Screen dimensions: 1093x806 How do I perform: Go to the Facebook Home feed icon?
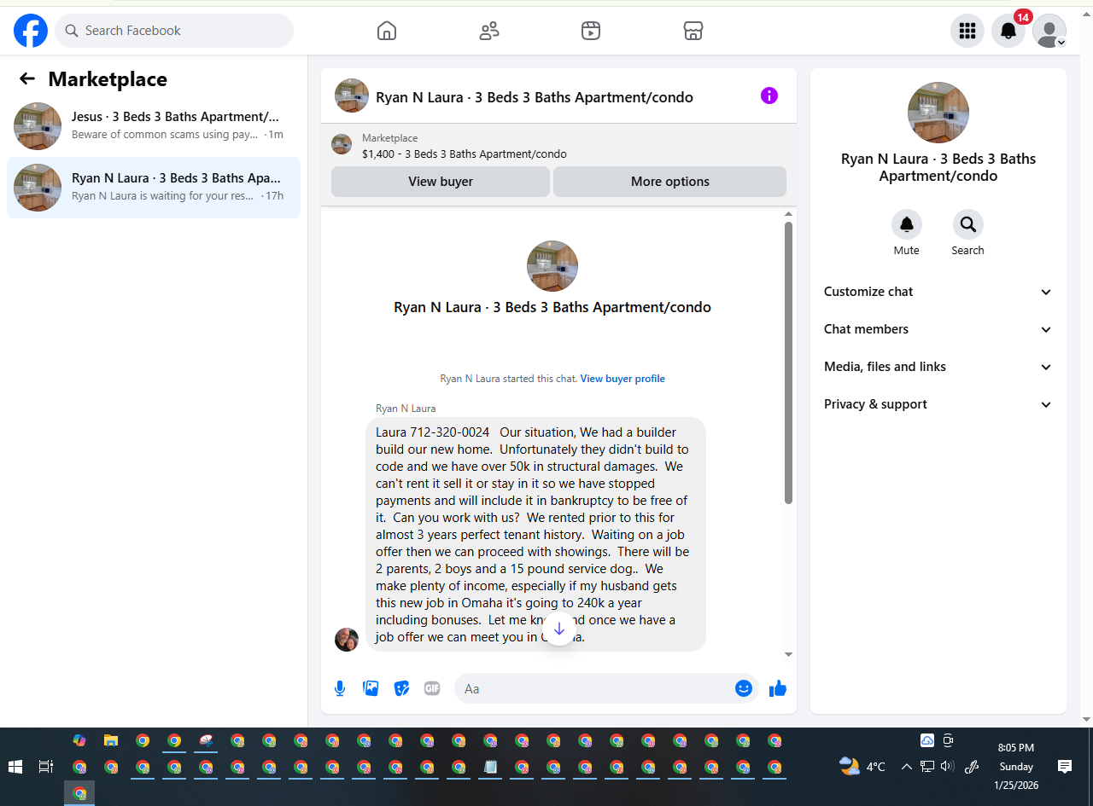point(387,31)
